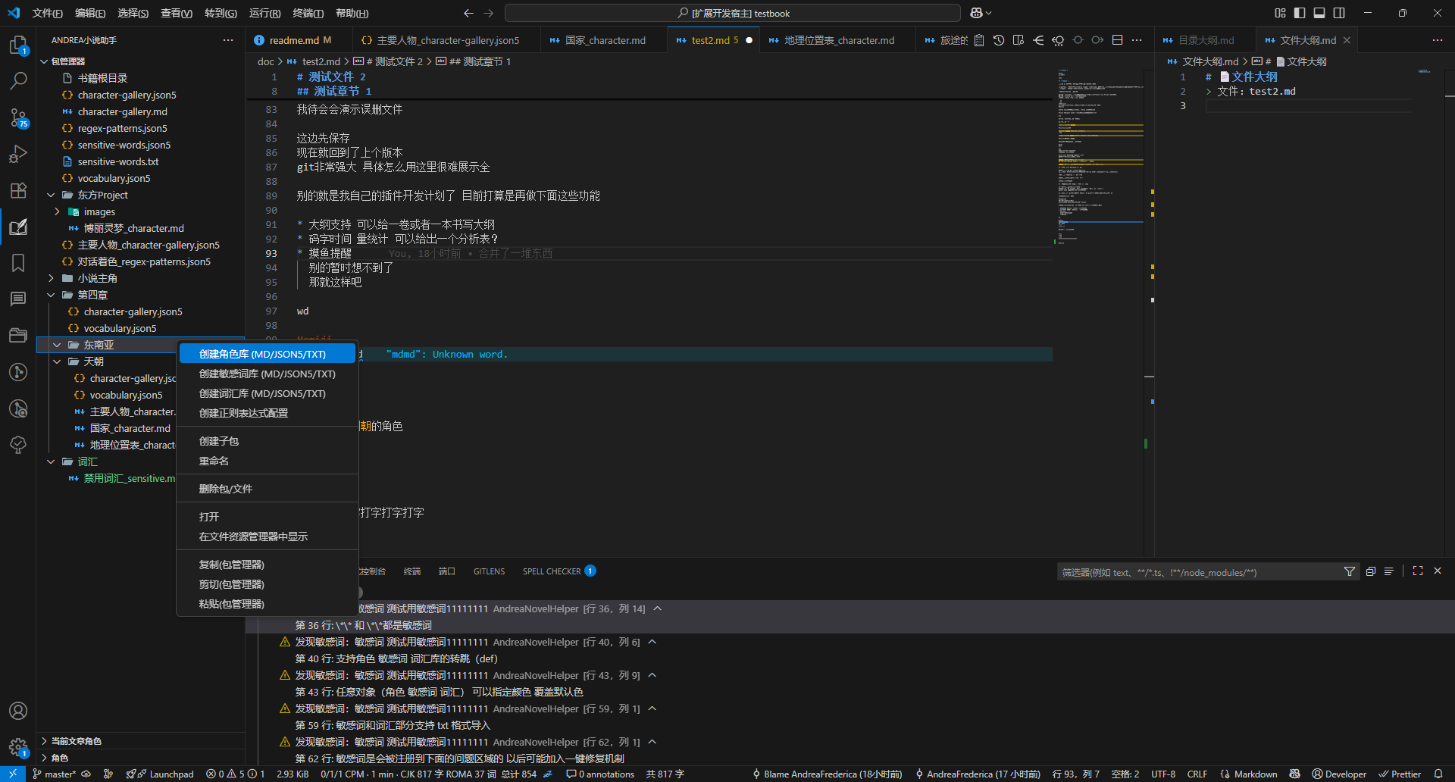Click the notifications bell in status bar

point(1438,774)
